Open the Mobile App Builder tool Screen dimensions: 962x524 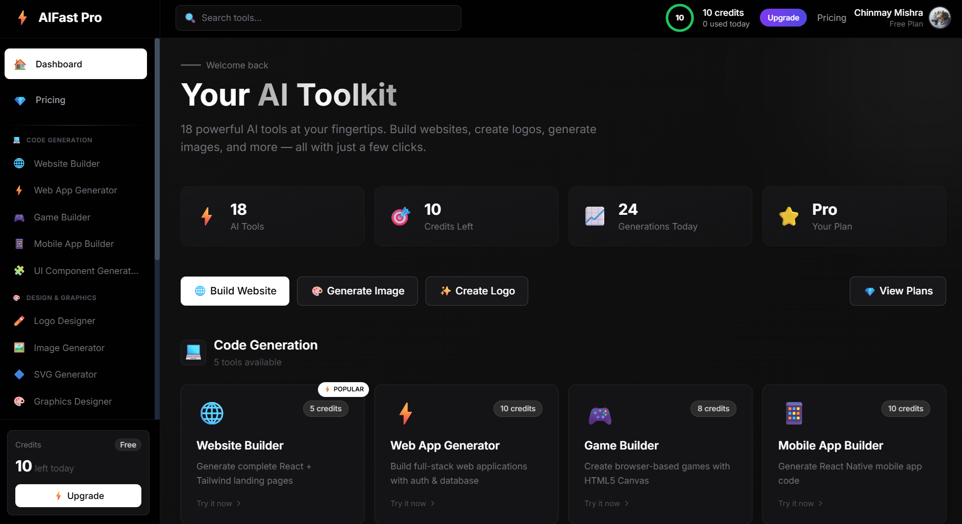[x=73, y=243]
